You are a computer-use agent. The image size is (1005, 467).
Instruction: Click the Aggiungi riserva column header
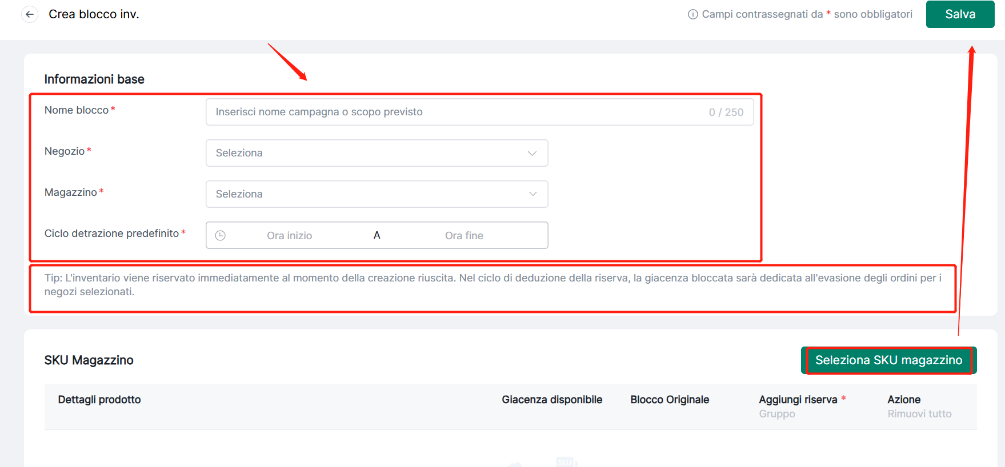(x=798, y=400)
